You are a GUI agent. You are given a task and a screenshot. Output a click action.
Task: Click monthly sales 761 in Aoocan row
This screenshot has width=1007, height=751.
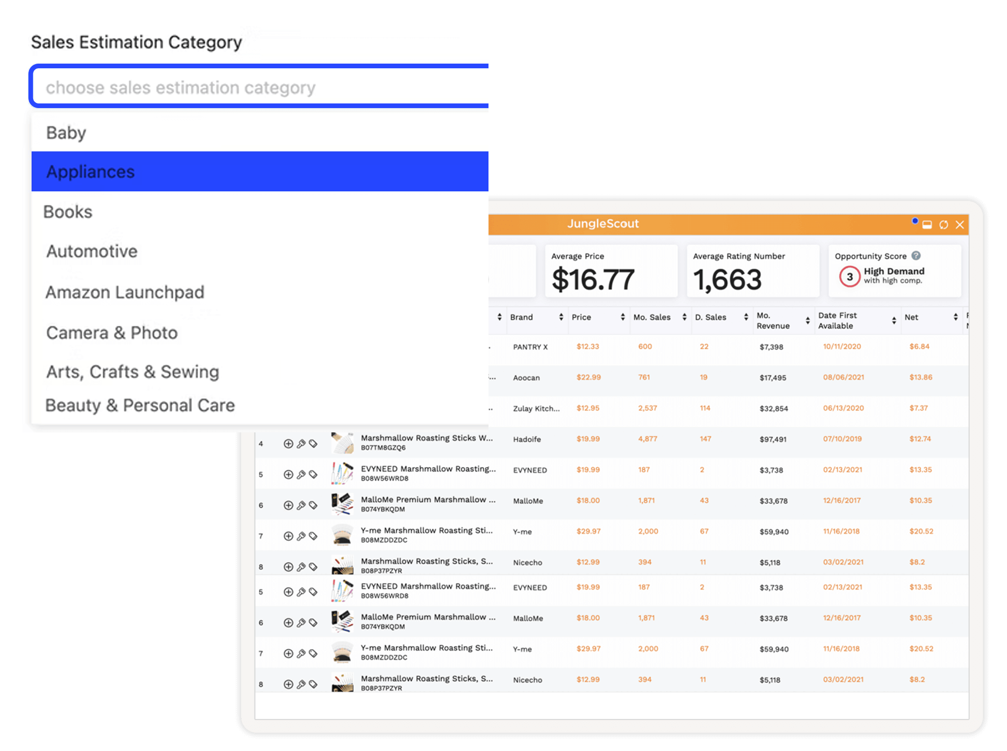tap(644, 377)
